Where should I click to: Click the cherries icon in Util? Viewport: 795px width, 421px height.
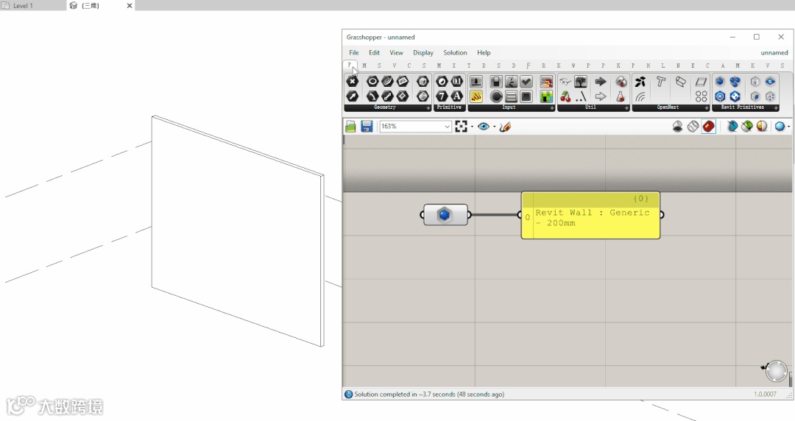[565, 96]
